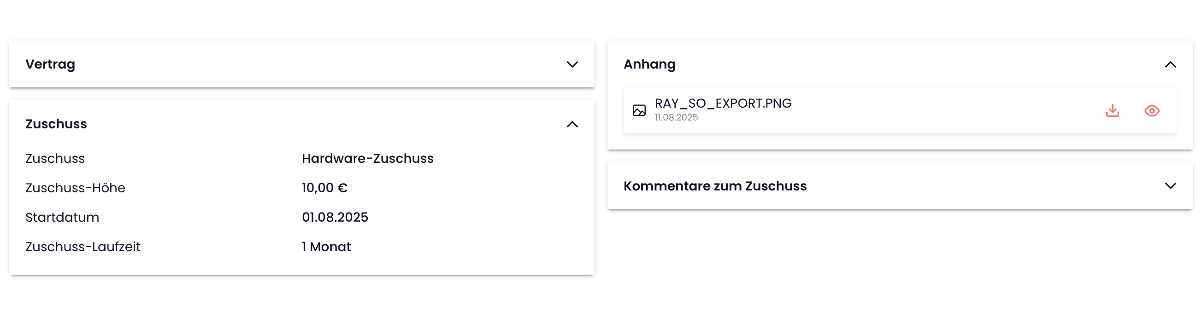
Task: Click the bold Zuschuss panel heading
Action: (x=56, y=124)
